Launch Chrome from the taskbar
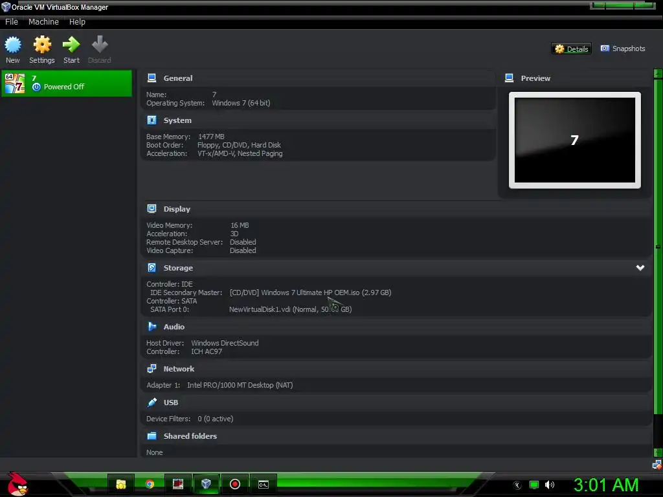This screenshot has height=497, width=663. pos(150,484)
